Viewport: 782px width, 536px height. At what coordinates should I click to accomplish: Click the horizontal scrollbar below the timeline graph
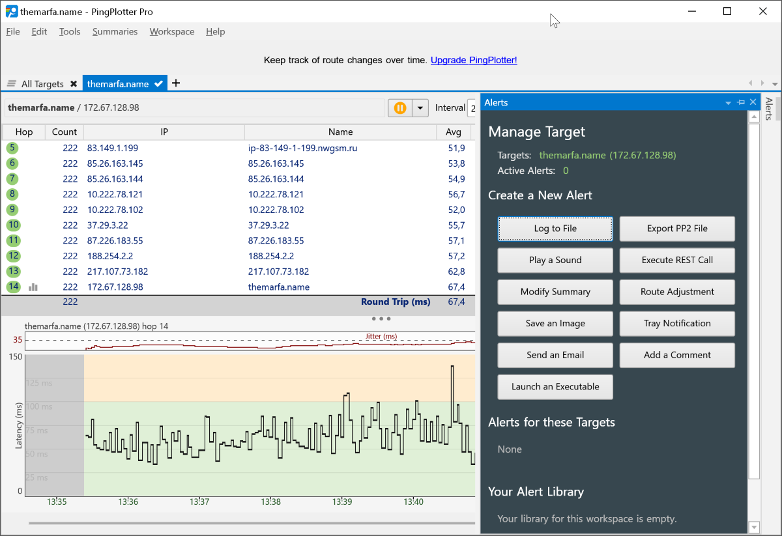(x=252, y=522)
